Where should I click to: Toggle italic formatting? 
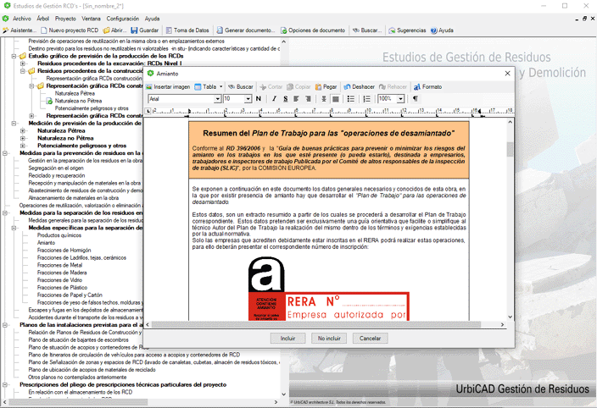pos(274,99)
